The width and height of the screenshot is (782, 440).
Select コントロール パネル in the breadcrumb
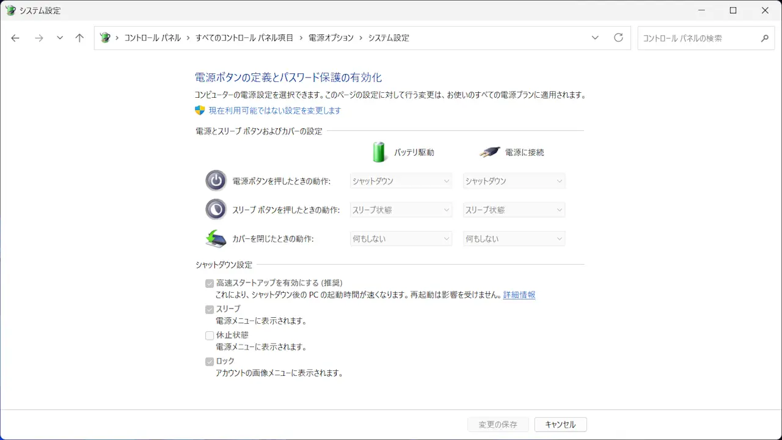[153, 38]
